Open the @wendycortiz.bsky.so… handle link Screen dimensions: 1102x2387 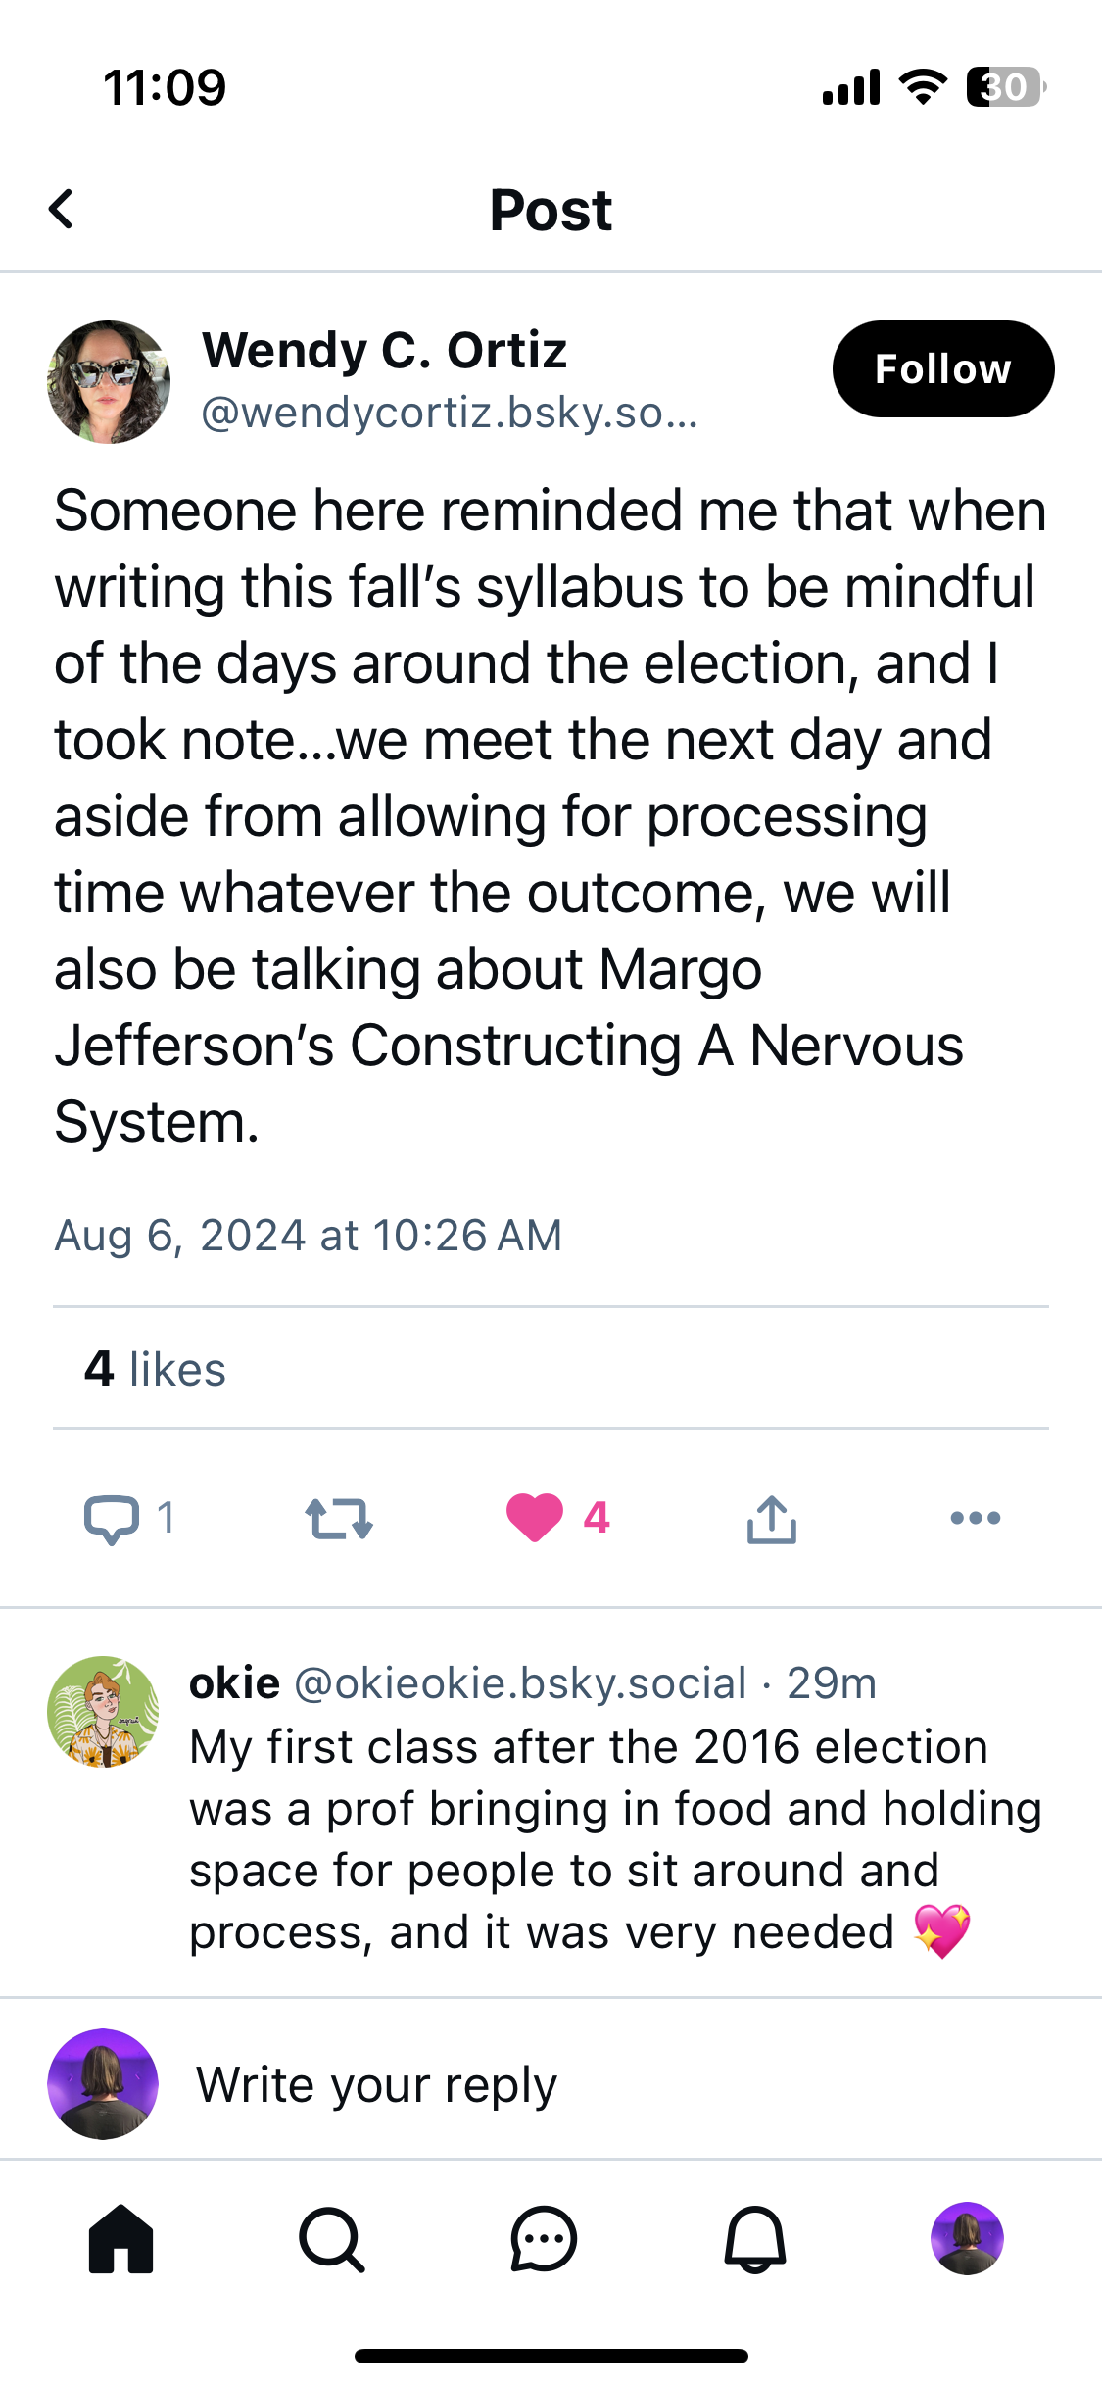click(x=449, y=413)
